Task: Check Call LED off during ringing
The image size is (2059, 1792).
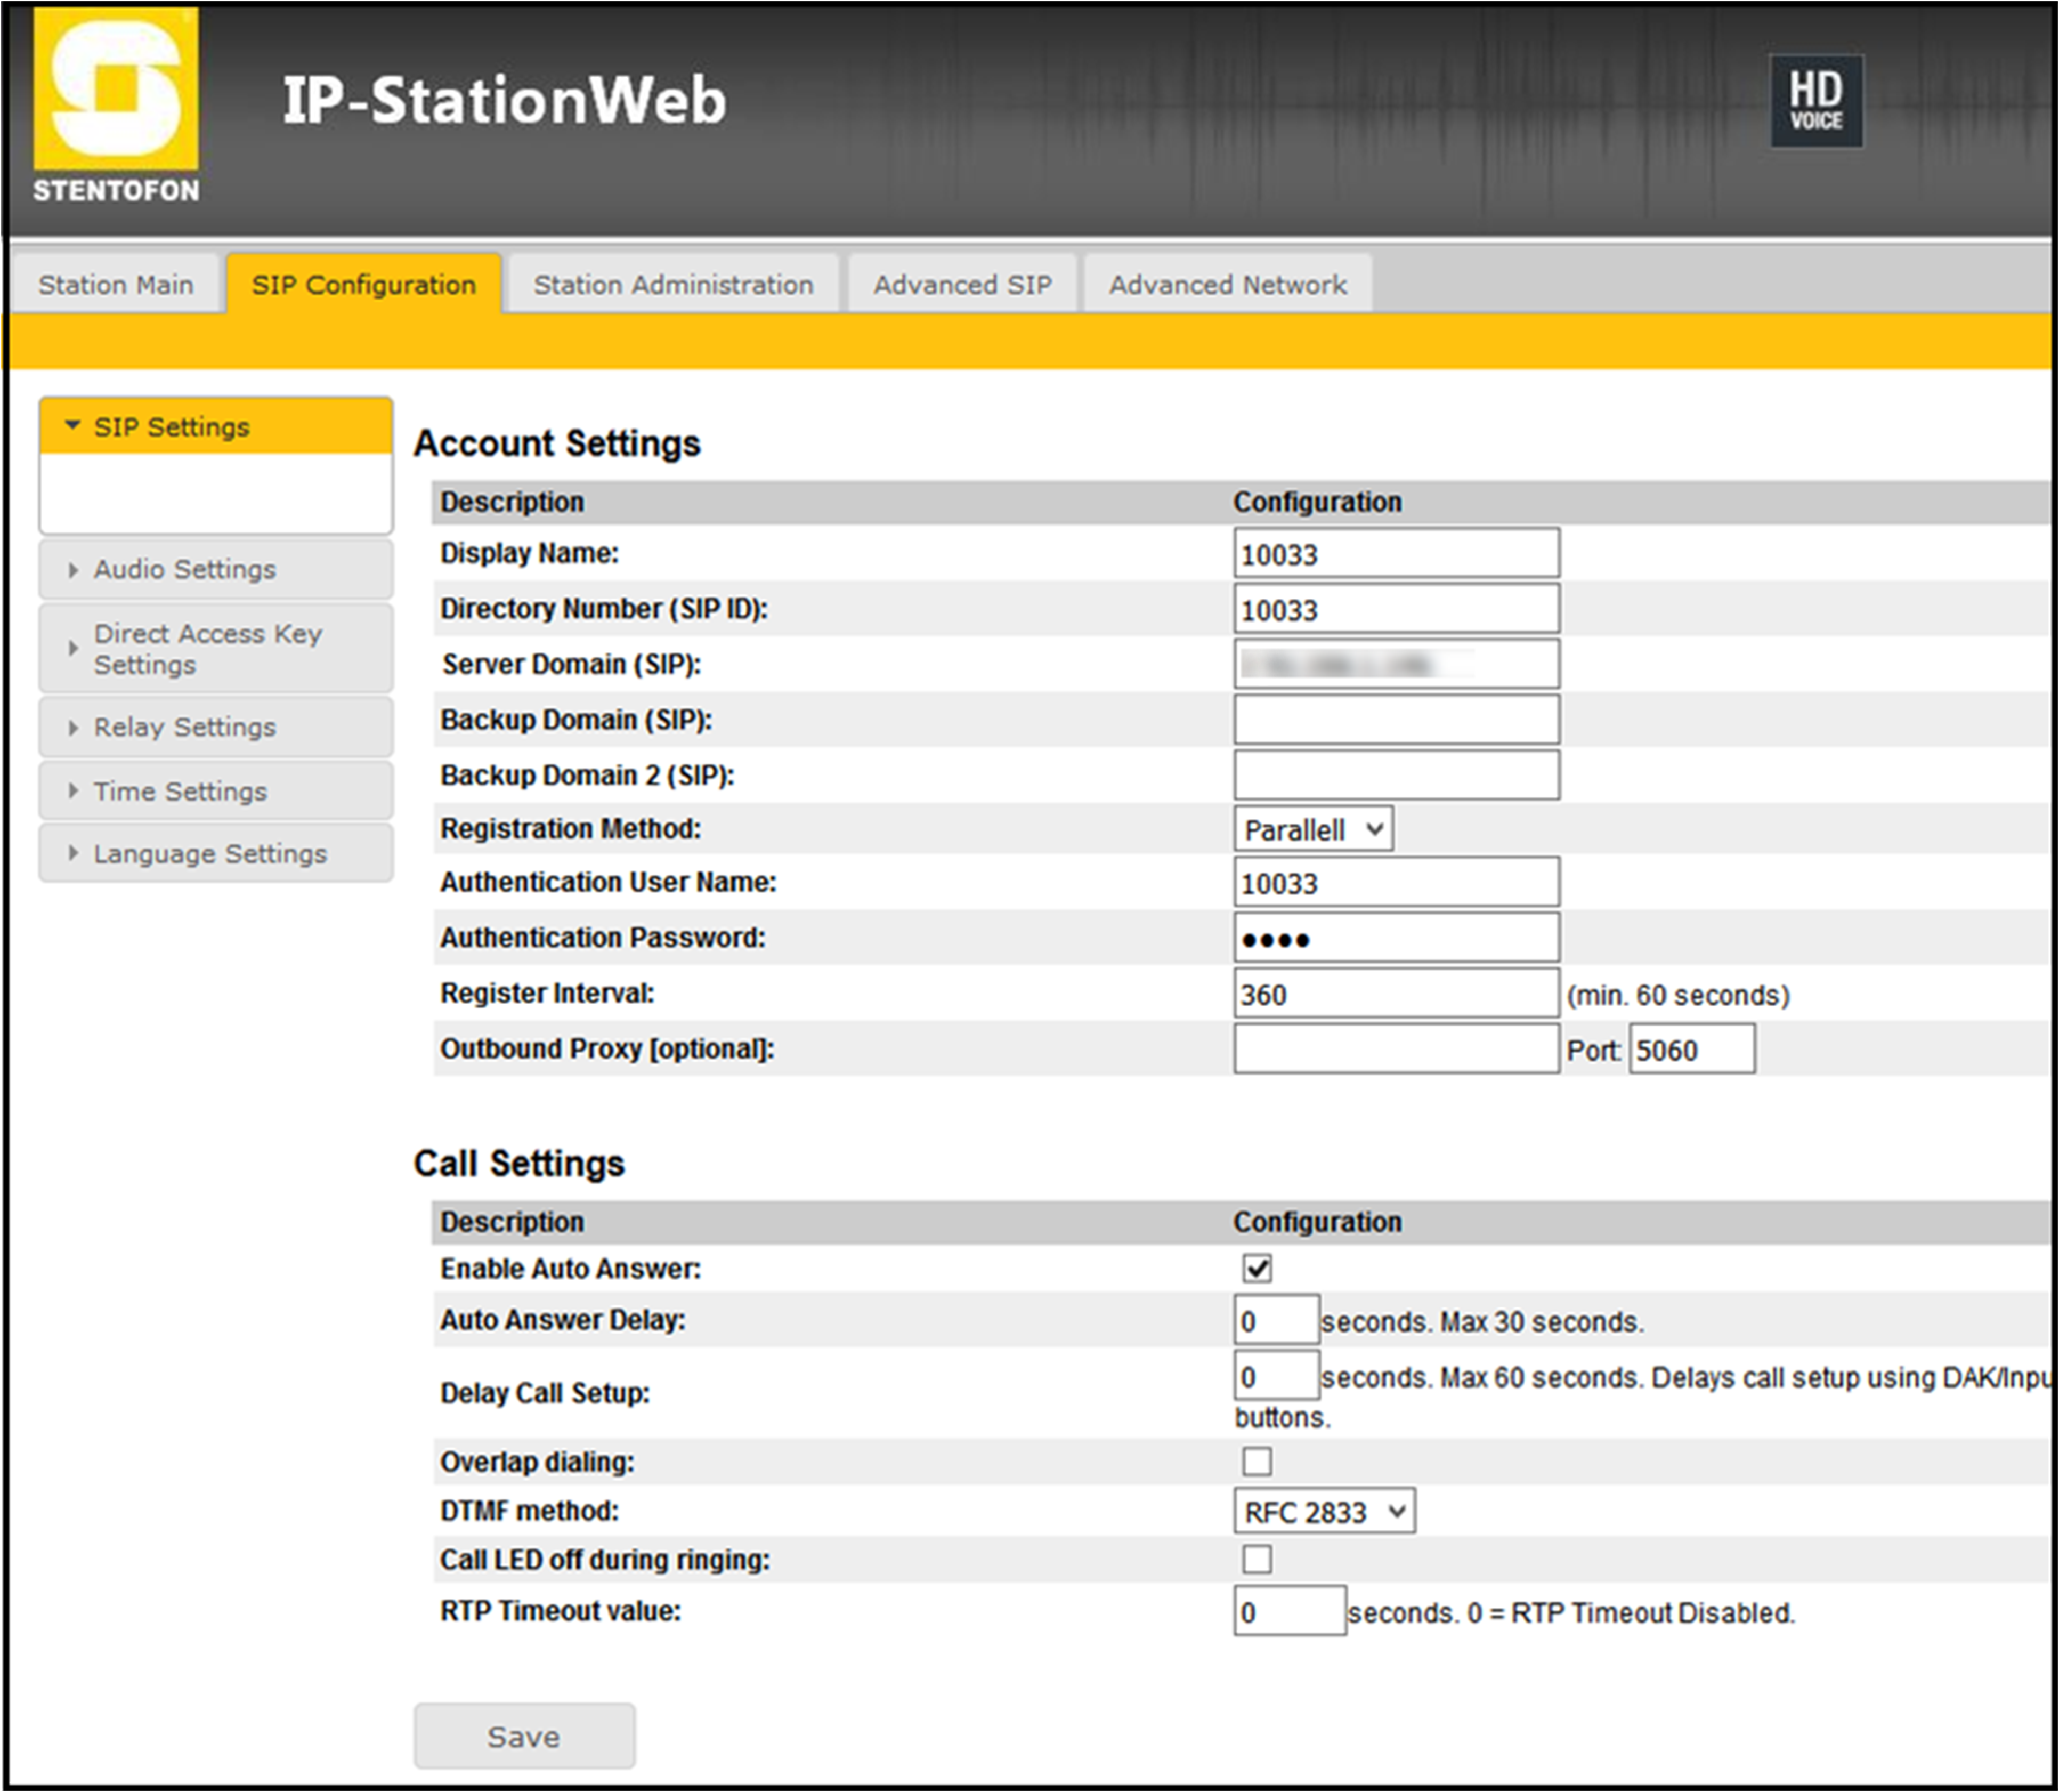Action: tap(1257, 1558)
